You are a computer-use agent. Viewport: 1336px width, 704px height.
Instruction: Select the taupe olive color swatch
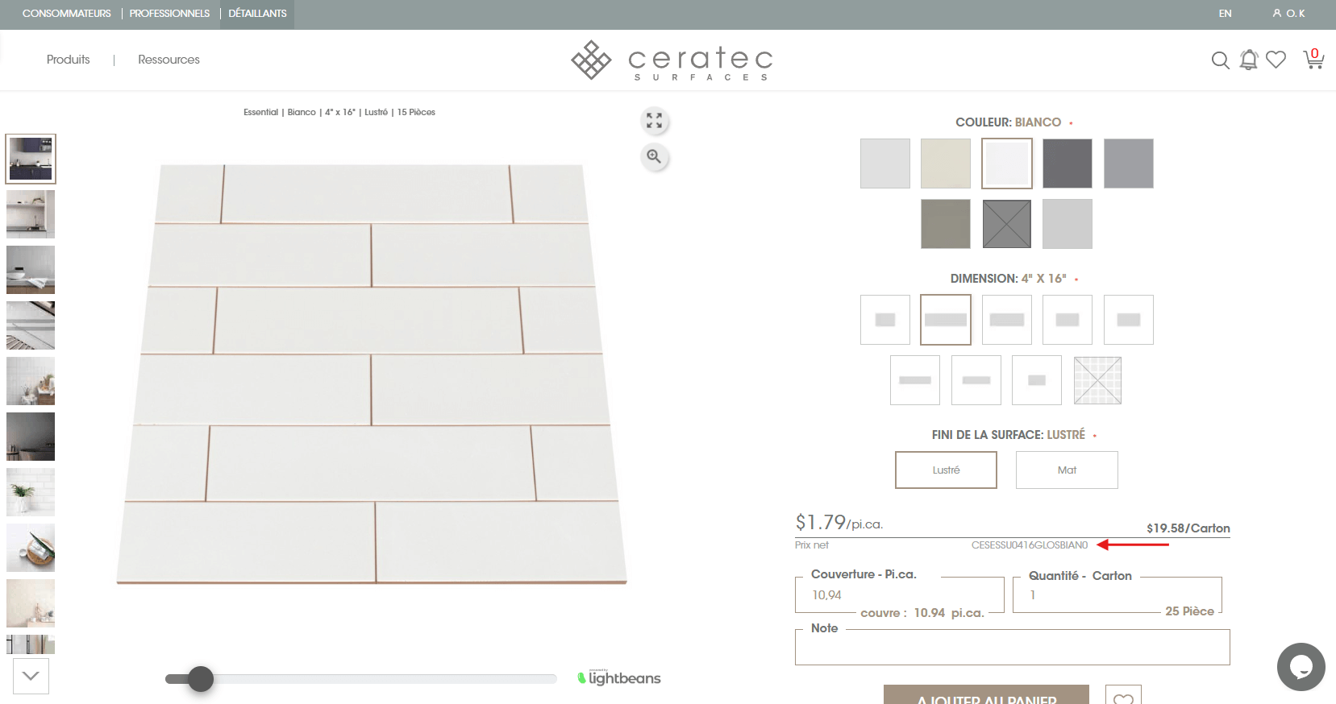(x=946, y=224)
